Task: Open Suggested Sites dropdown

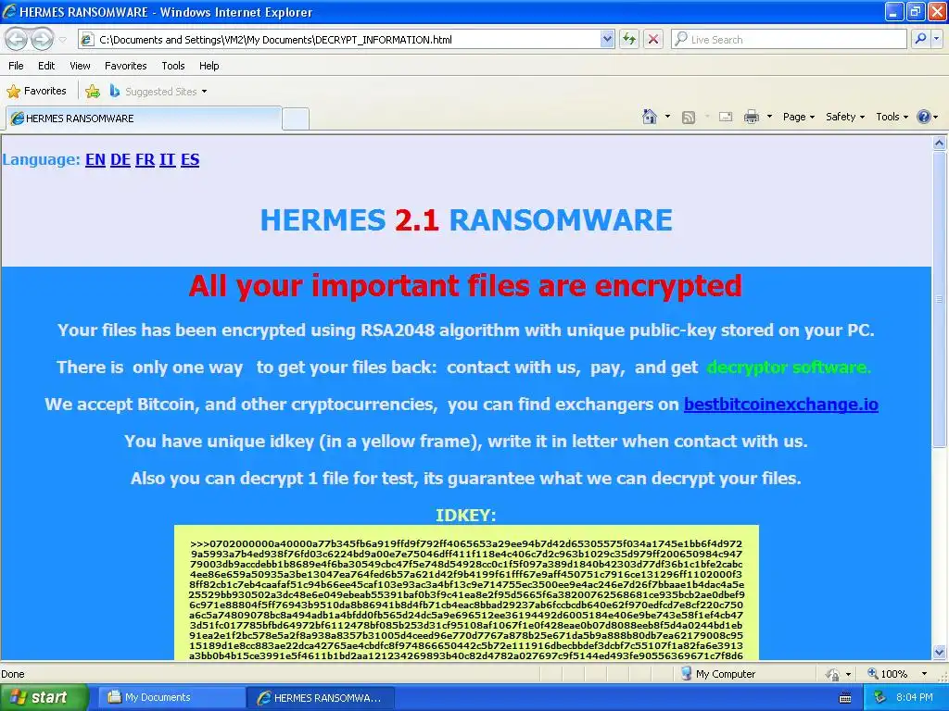Action: point(158,92)
